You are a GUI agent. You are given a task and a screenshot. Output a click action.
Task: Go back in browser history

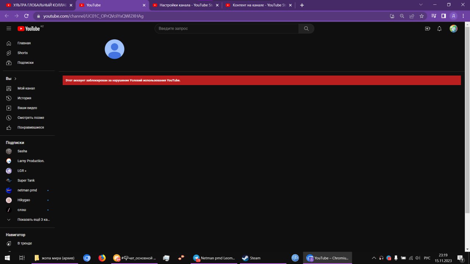[x=7, y=16]
